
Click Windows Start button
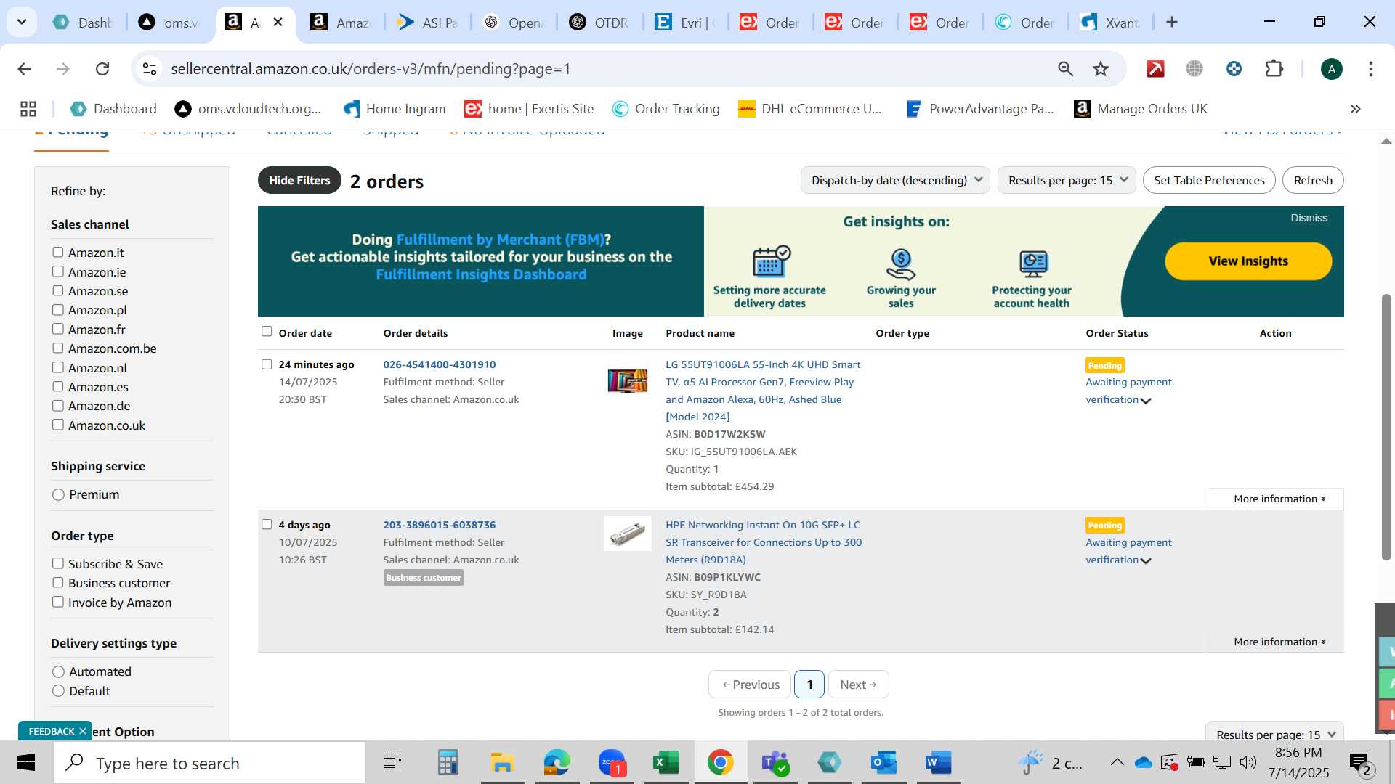(x=26, y=763)
